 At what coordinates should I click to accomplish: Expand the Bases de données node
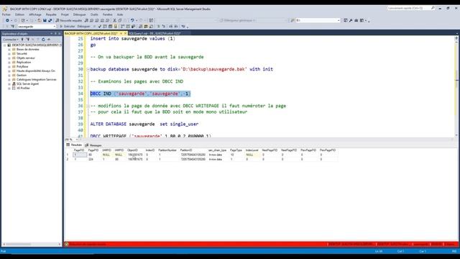pyautogui.click(x=9, y=50)
